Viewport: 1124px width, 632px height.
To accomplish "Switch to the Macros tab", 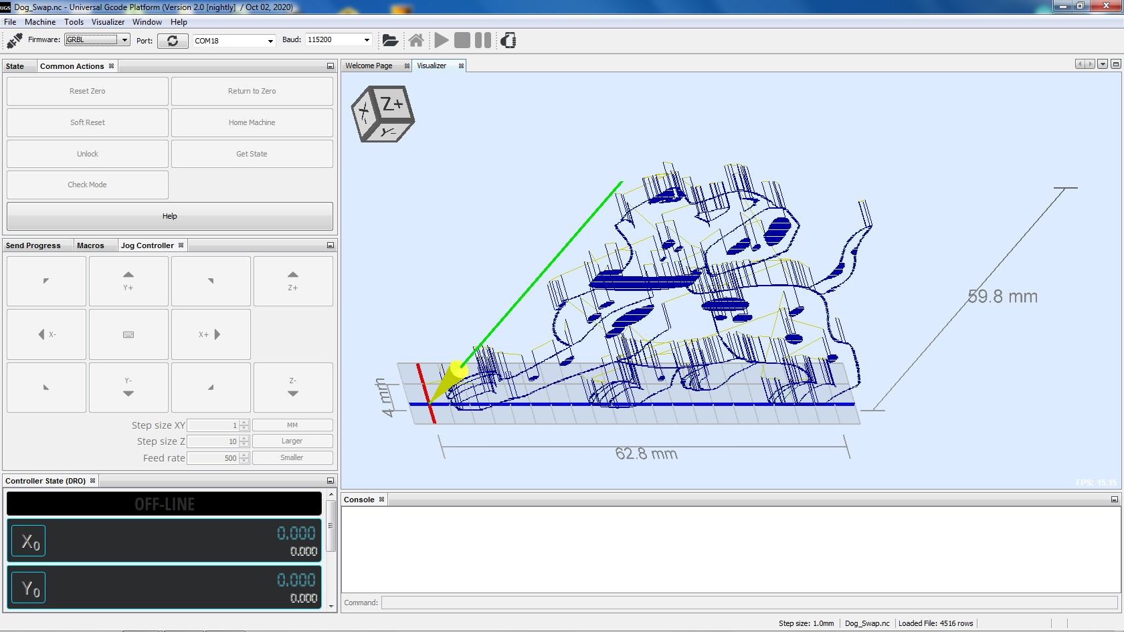I will 90,245.
